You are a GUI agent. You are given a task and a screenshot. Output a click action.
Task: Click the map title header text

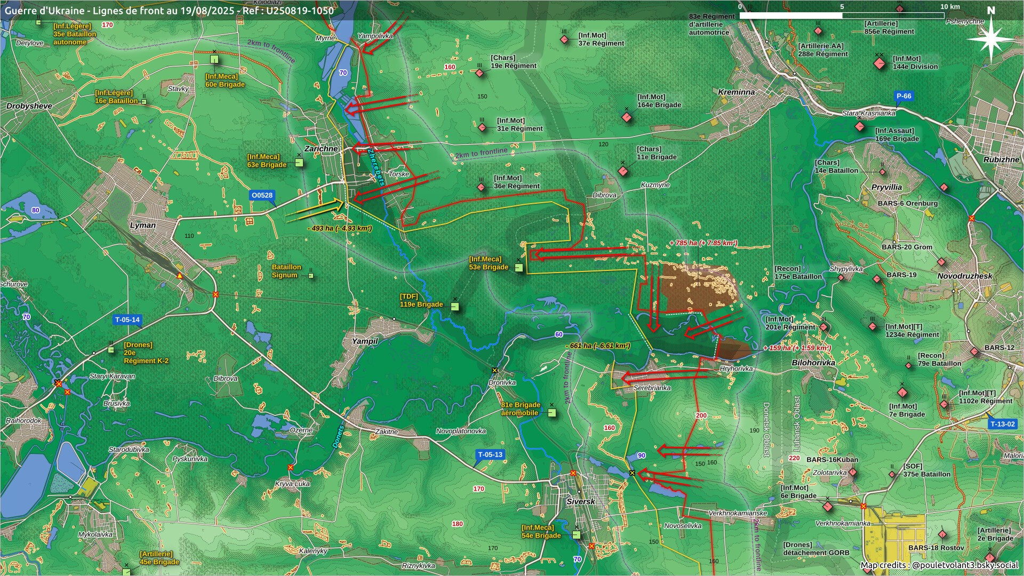pyautogui.click(x=169, y=10)
